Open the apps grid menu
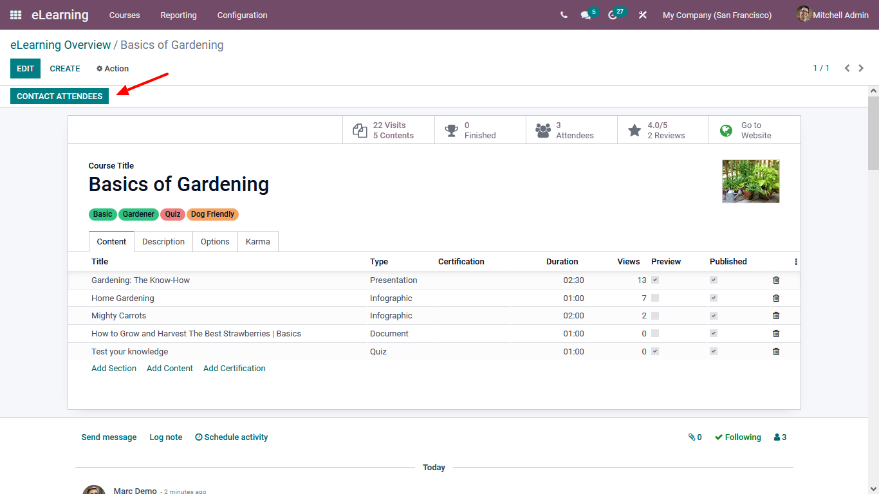Image resolution: width=879 pixels, height=494 pixels. tap(15, 15)
